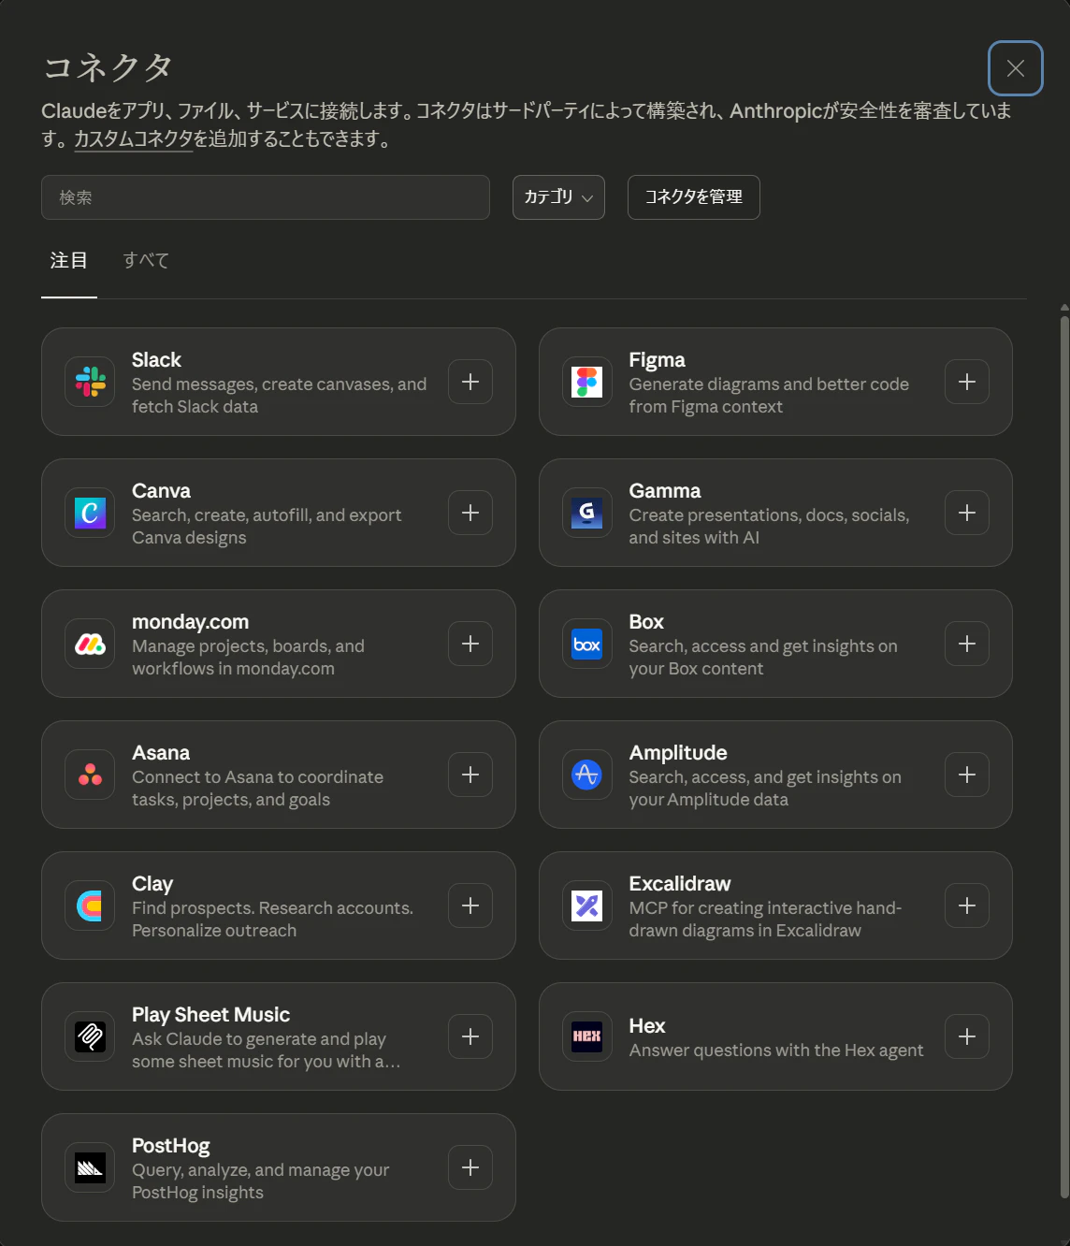Add the Asana connector with plus button

(x=470, y=775)
